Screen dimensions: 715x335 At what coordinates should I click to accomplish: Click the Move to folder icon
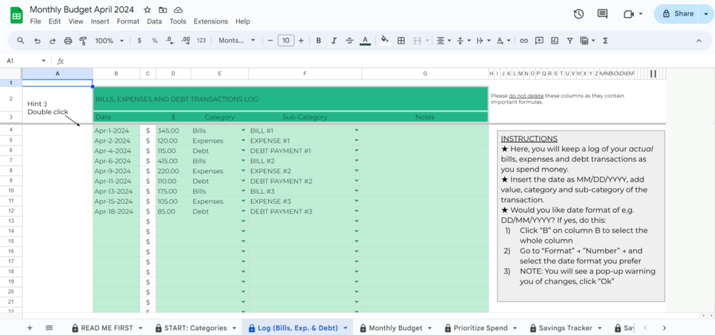(x=163, y=9)
